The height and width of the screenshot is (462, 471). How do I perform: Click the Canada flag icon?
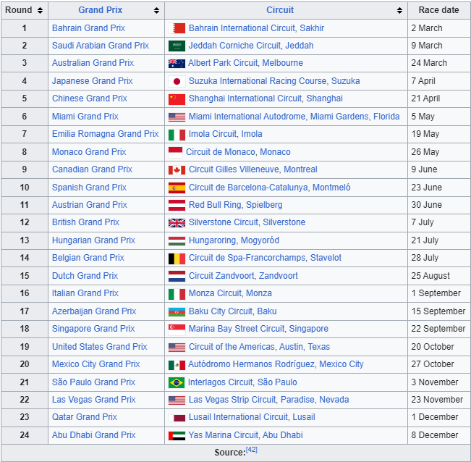pyautogui.click(x=177, y=170)
